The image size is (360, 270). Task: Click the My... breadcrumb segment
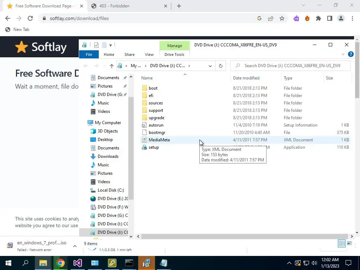(x=136, y=66)
